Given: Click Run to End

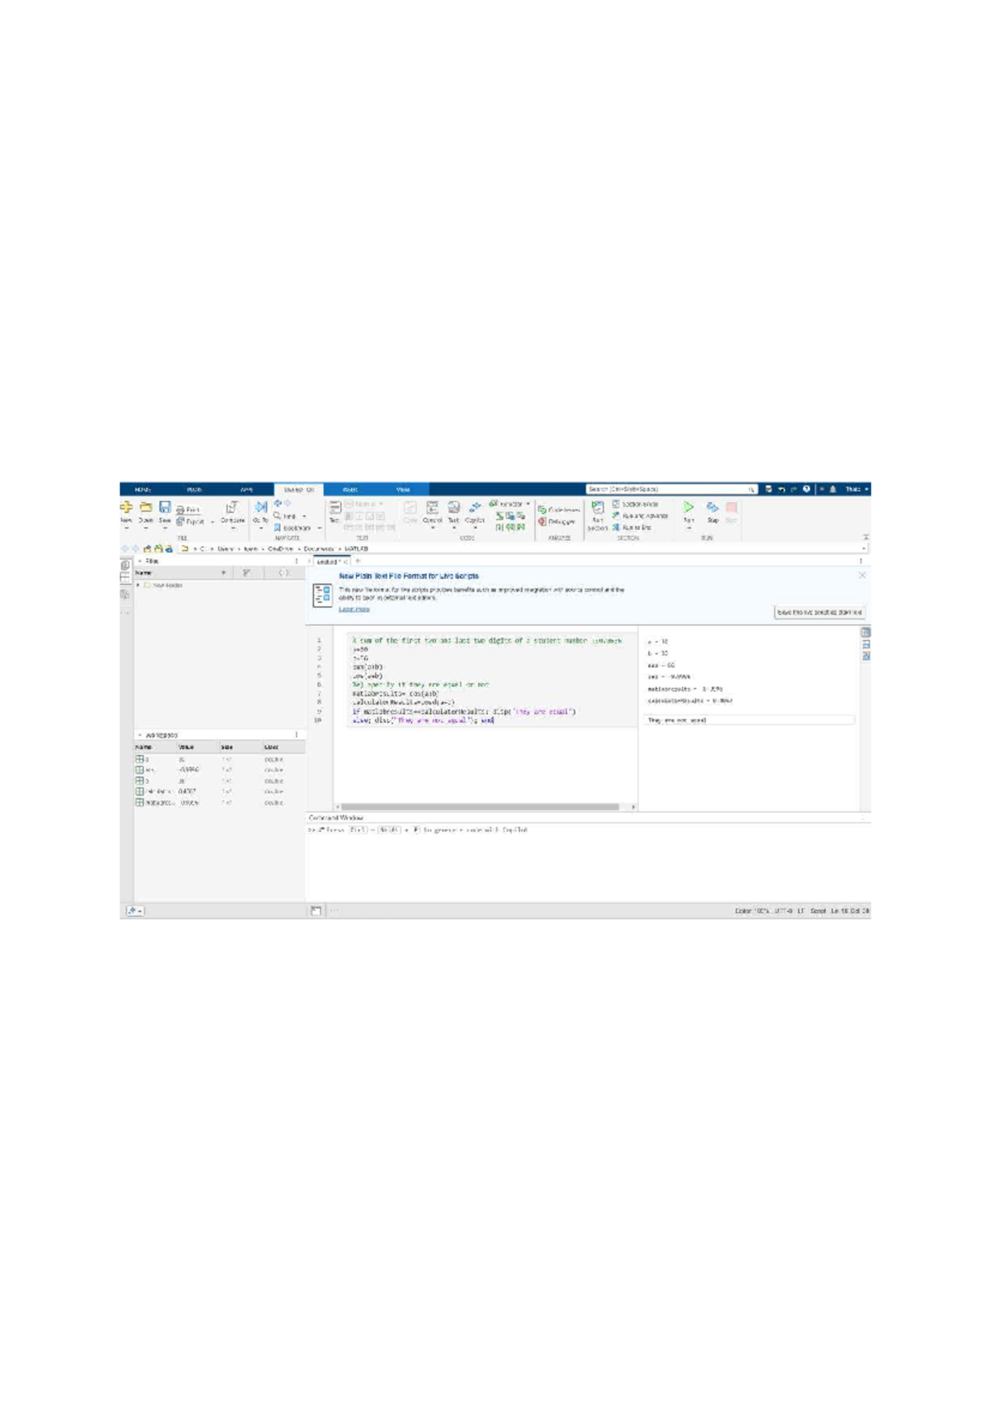Looking at the screenshot, I should click(x=632, y=527).
